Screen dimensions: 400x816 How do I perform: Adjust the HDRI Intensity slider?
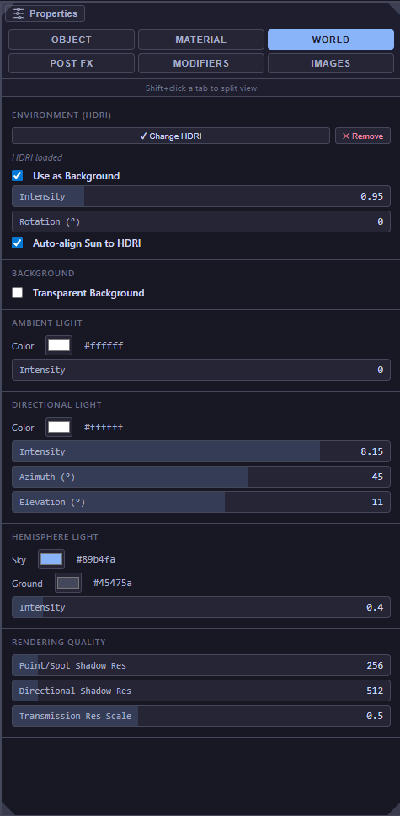pyautogui.click(x=200, y=196)
